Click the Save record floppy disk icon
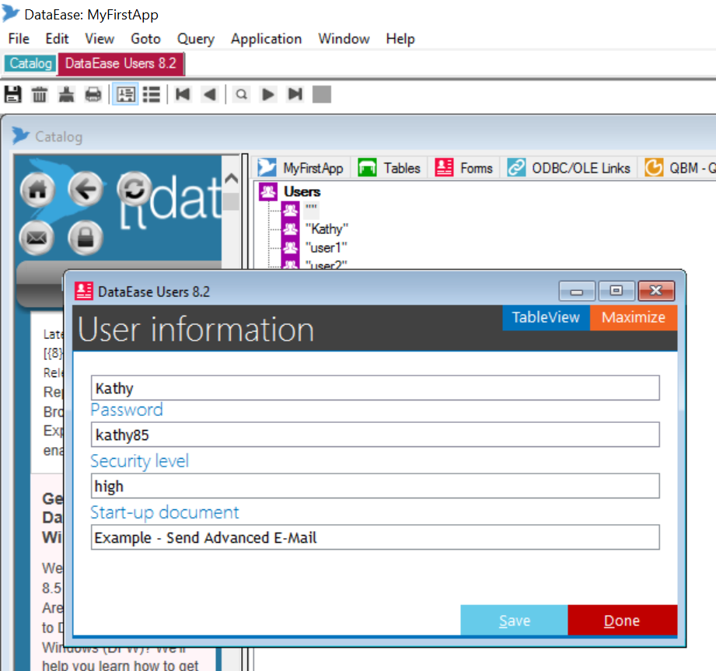 [12, 95]
